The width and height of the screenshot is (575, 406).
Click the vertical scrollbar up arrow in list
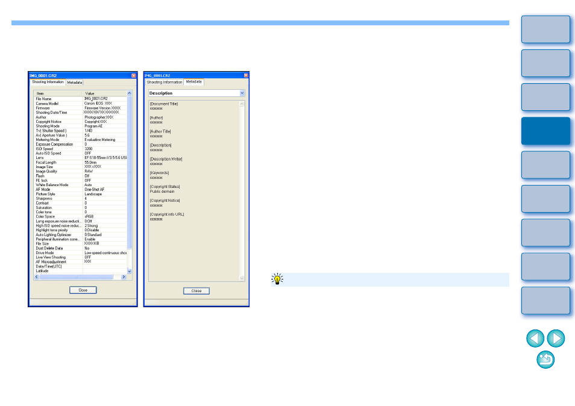pos(129,93)
